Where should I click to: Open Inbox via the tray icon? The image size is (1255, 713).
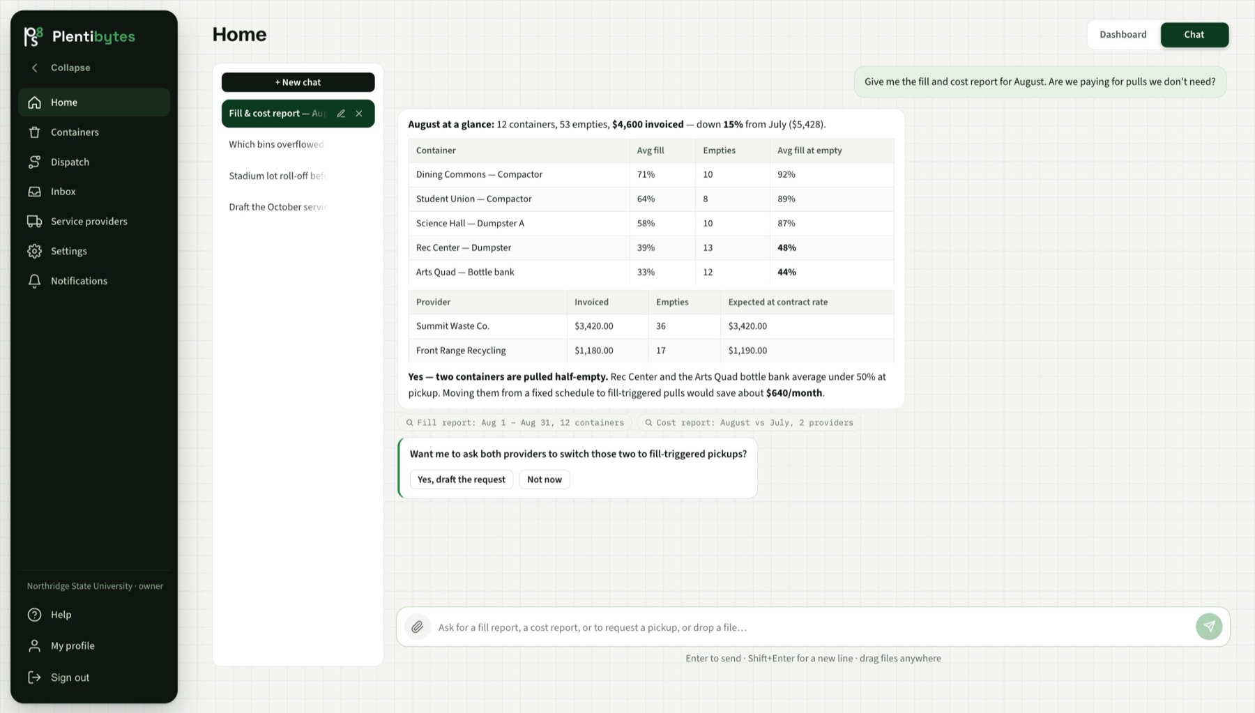pyautogui.click(x=34, y=192)
